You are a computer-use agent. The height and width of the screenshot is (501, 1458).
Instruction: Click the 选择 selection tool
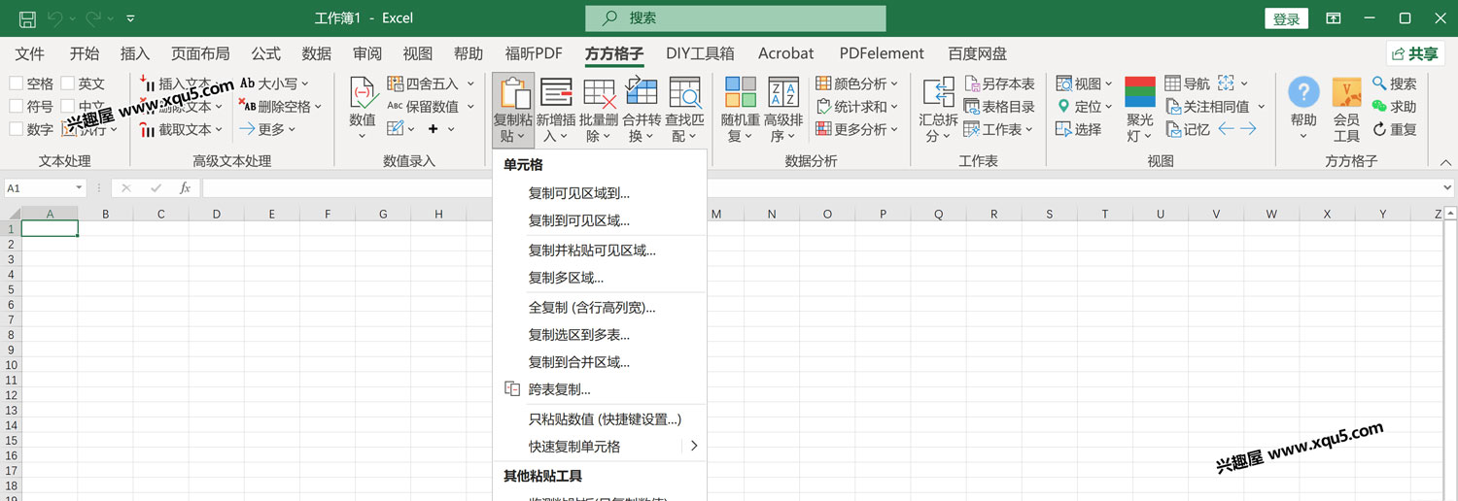tap(1080, 129)
